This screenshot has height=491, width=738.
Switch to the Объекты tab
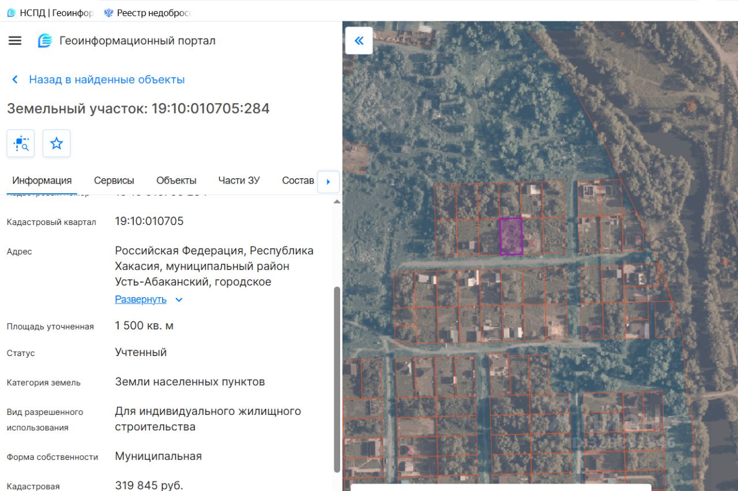click(176, 181)
